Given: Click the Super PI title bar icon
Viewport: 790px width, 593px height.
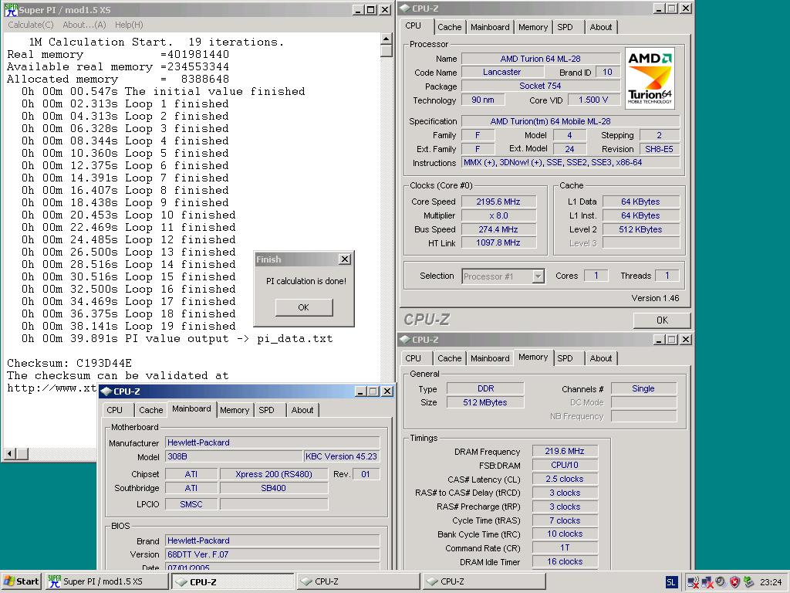Looking at the screenshot, I should [x=11, y=9].
